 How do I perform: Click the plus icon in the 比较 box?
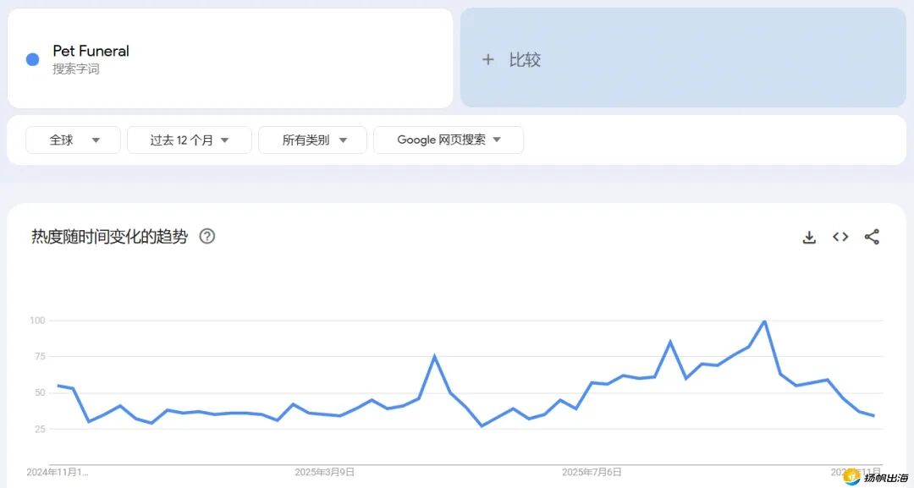(487, 59)
